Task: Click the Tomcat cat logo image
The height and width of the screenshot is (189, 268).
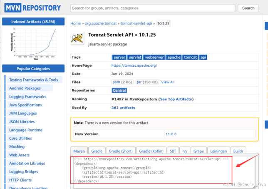Action: [77, 38]
